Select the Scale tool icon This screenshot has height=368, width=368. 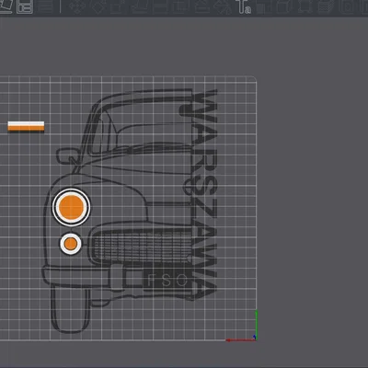pyautogui.click(x=118, y=6)
